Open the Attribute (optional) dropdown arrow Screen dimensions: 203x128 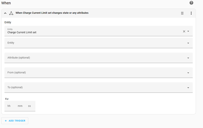coord(188,58)
